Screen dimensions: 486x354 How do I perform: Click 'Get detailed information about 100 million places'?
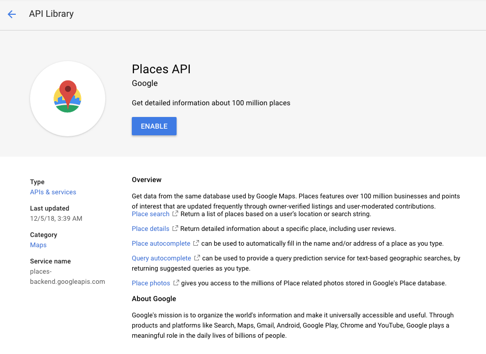pos(211,103)
